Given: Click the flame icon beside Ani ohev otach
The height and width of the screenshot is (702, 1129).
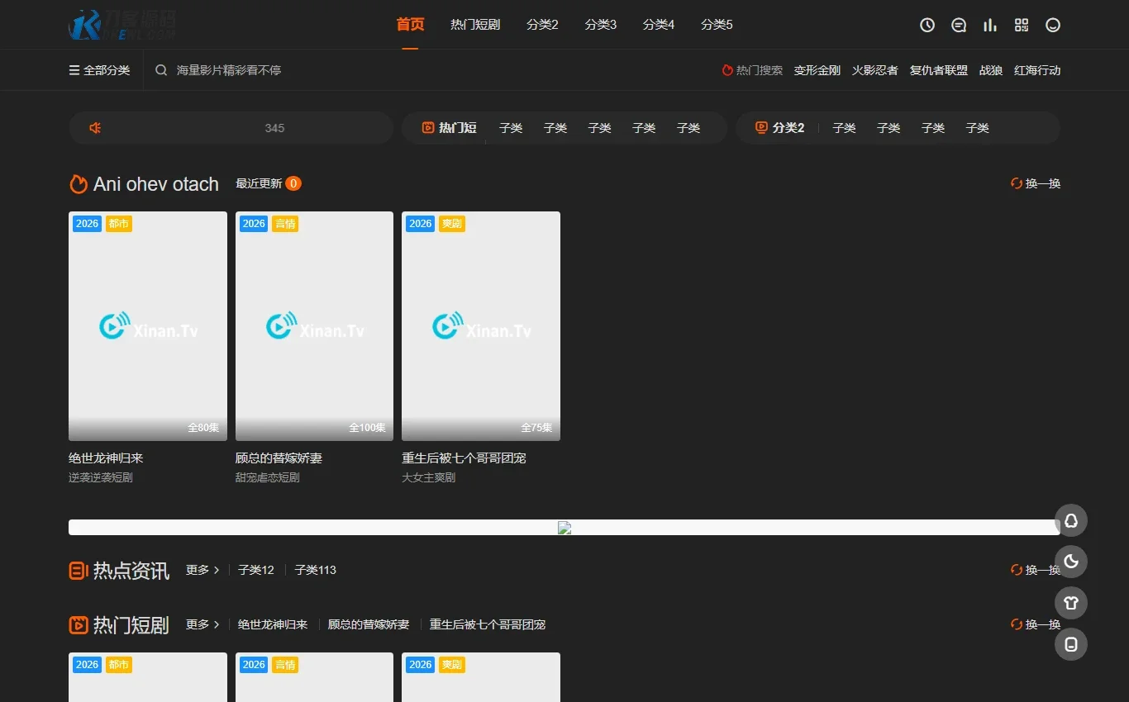Looking at the screenshot, I should tap(79, 183).
